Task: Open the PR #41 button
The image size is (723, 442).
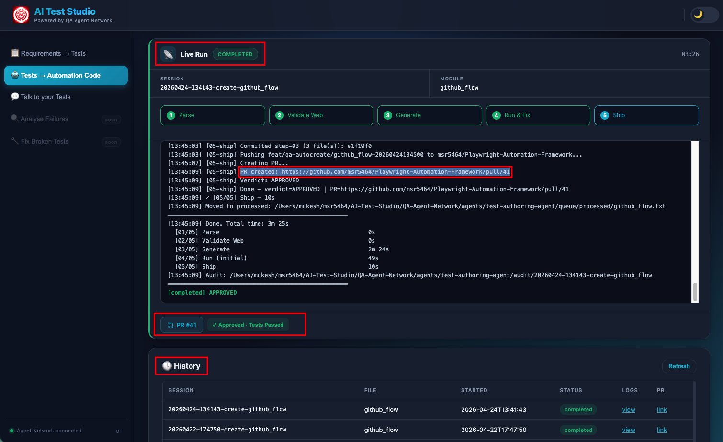Action: coord(182,325)
